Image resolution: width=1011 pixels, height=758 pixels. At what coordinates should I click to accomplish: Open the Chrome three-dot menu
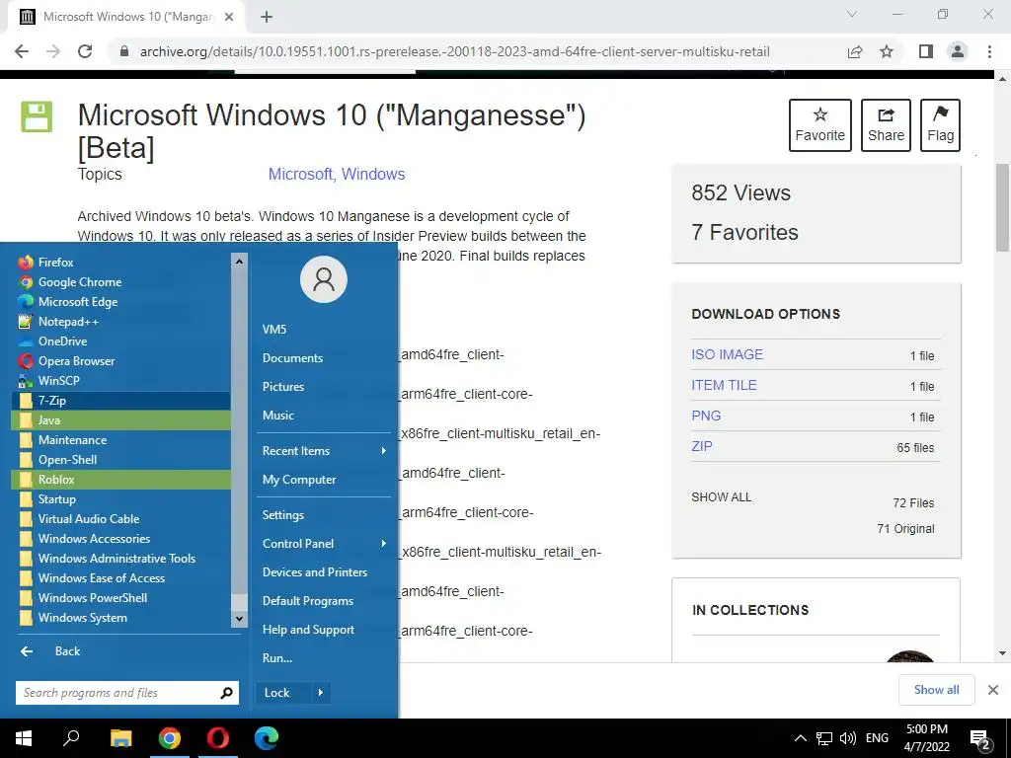point(989,51)
